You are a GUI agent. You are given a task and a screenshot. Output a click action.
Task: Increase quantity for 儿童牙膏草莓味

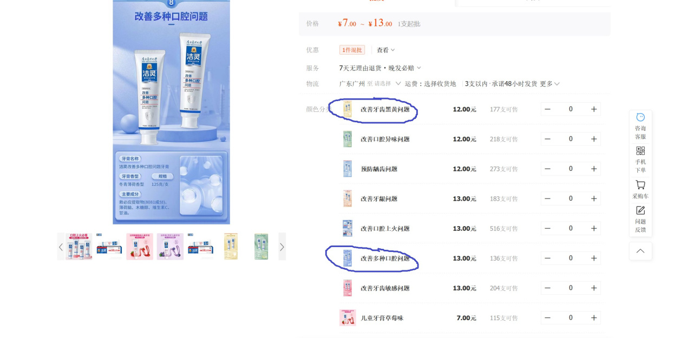594,317
